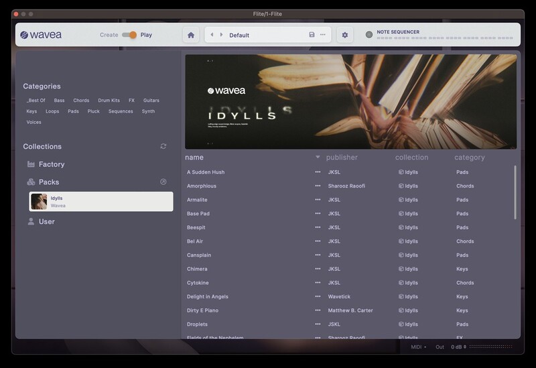The height and width of the screenshot is (368, 536).
Task: Refresh the Collections list
Action: coord(163,146)
